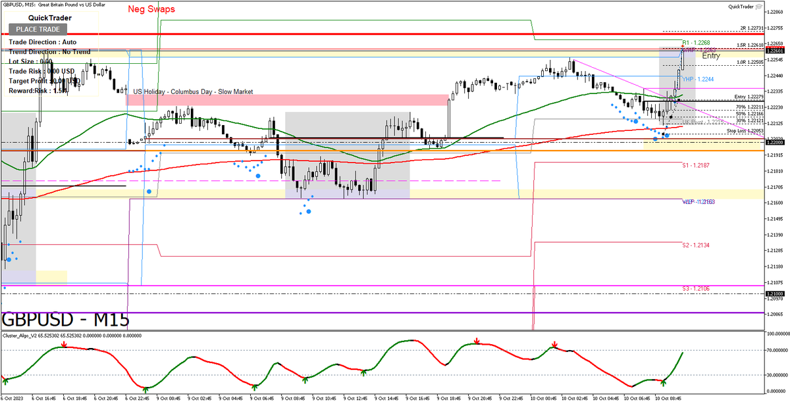790x404 pixels.
Task: Select the 1.5R 1.22618 target label
Action: (750, 45)
